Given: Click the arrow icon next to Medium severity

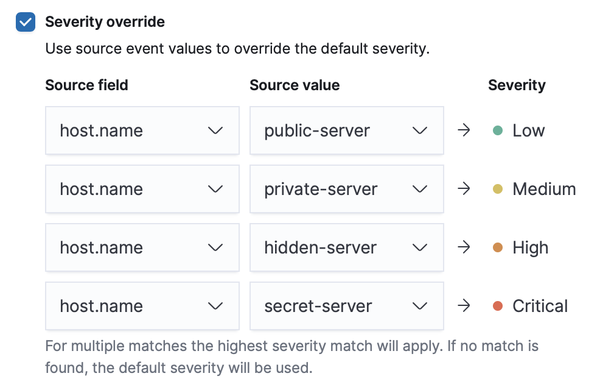Looking at the screenshot, I should point(464,189).
